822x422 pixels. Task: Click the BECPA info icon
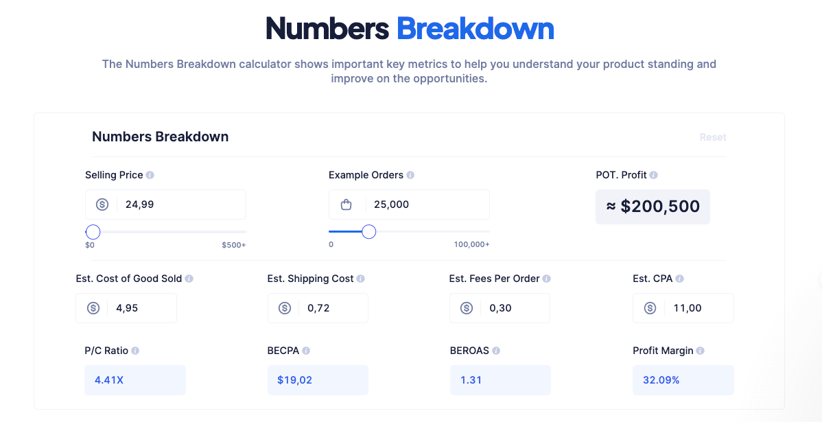306,351
